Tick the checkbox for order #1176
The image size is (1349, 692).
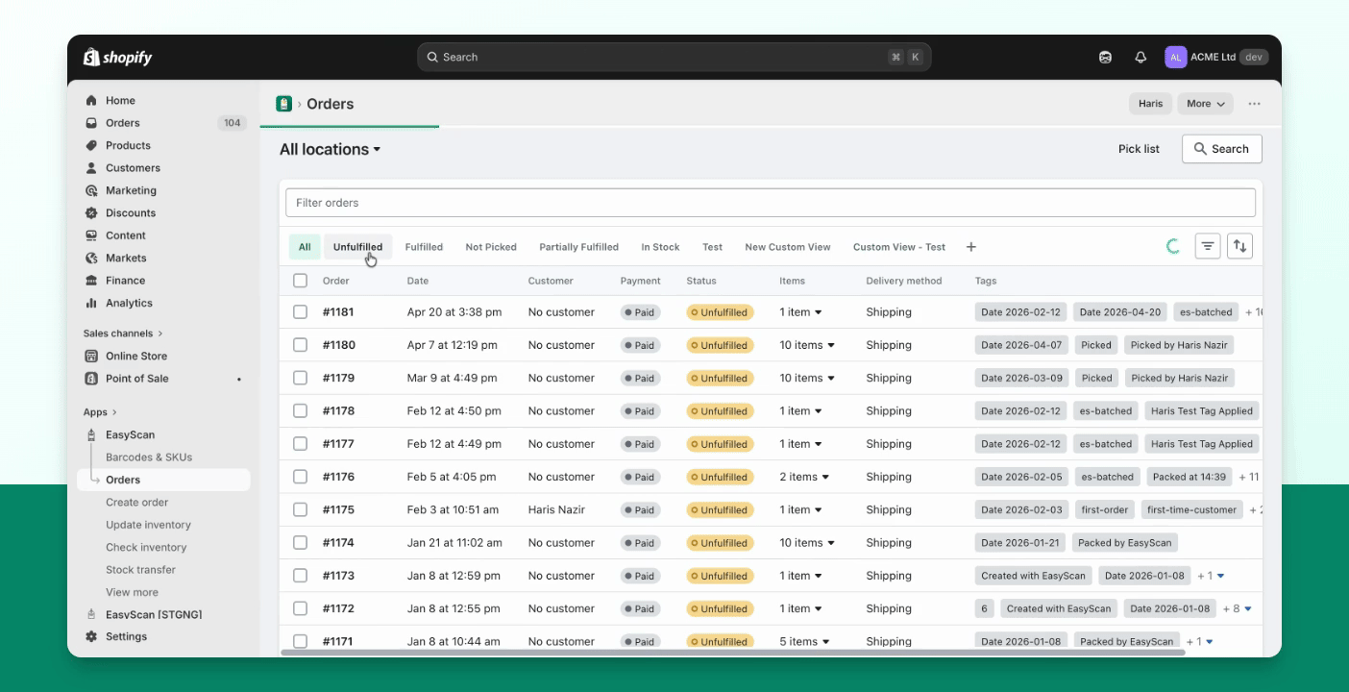[300, 477]
